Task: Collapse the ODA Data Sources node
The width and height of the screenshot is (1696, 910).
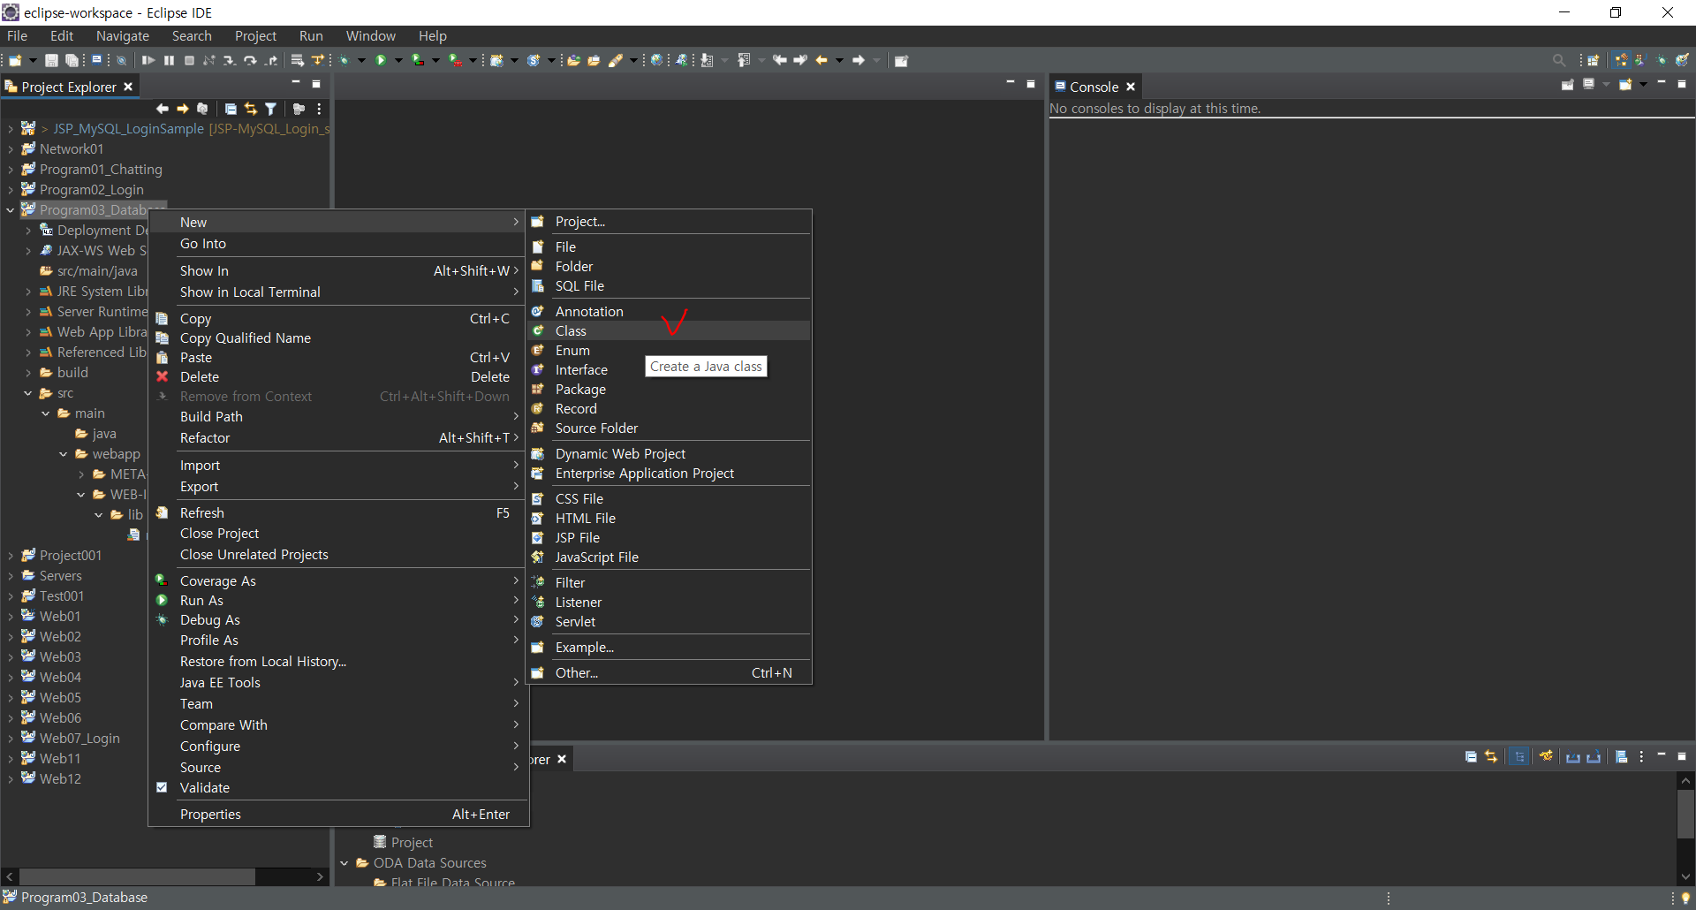Action: (x=344, y=863)
